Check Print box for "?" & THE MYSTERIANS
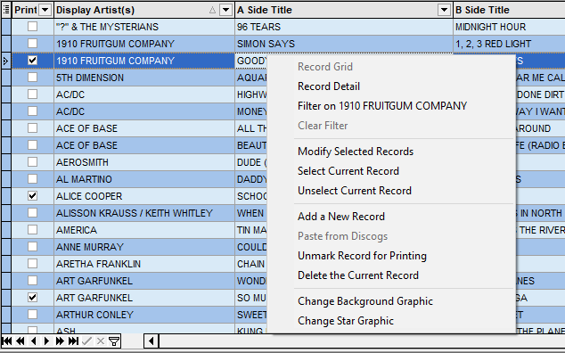The image size is (565, 353). point(32,27)
